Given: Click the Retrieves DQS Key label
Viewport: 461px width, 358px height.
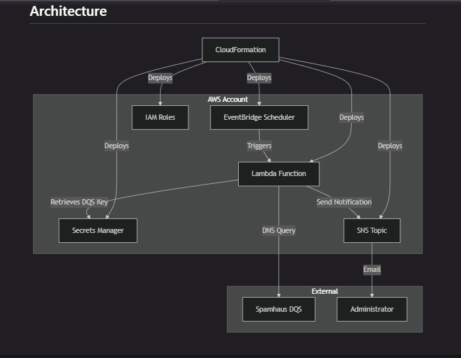Looking at the screenshot, I should tap(79, 202).
